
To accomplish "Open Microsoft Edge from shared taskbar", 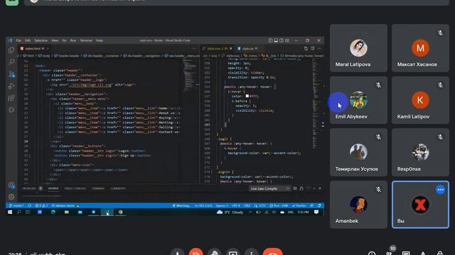I will click(53, 212).
